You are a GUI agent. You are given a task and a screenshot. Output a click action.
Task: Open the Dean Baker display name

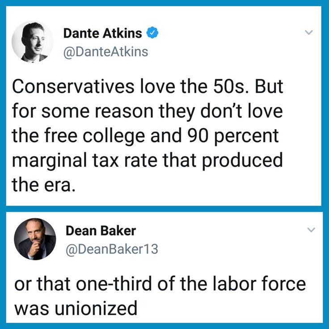pyautogui.click(x=101, y=231)
